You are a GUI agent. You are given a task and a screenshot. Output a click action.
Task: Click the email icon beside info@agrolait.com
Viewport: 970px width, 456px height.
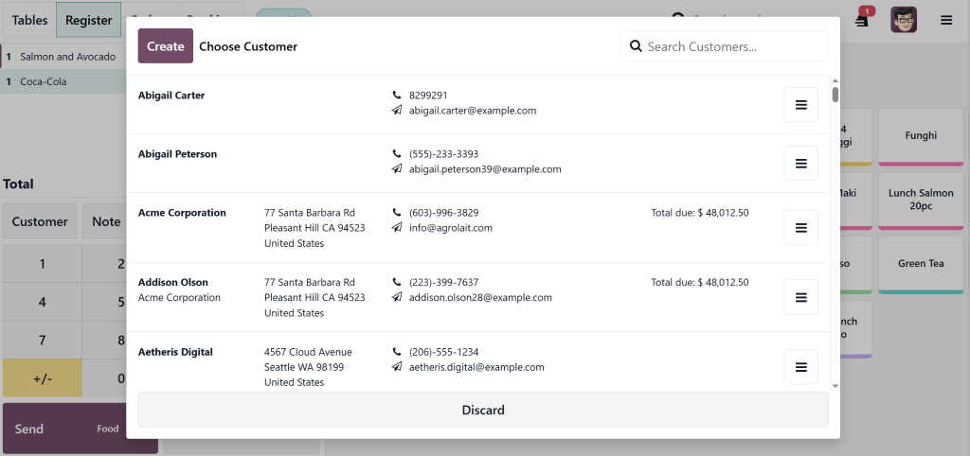point(397,227)
